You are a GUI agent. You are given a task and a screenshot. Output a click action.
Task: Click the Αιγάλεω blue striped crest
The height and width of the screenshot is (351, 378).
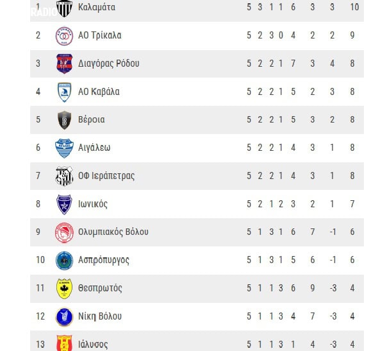[x=64, y=148]
